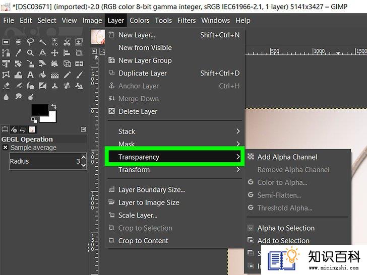Screen dimensions: 367x275
Task: Select the Color Picker eyedropper tool
Action: pyautogui.click(x=18, y=53)
